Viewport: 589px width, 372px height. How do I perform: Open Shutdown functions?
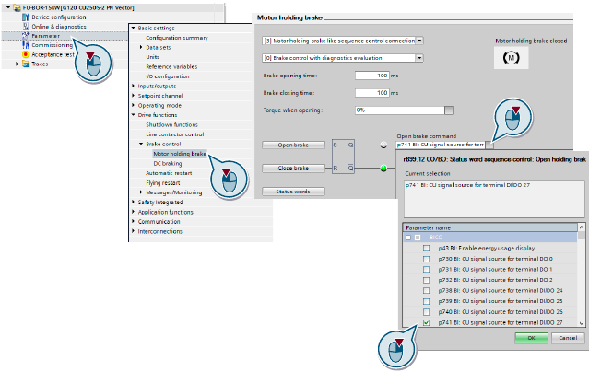pos(171,124)
